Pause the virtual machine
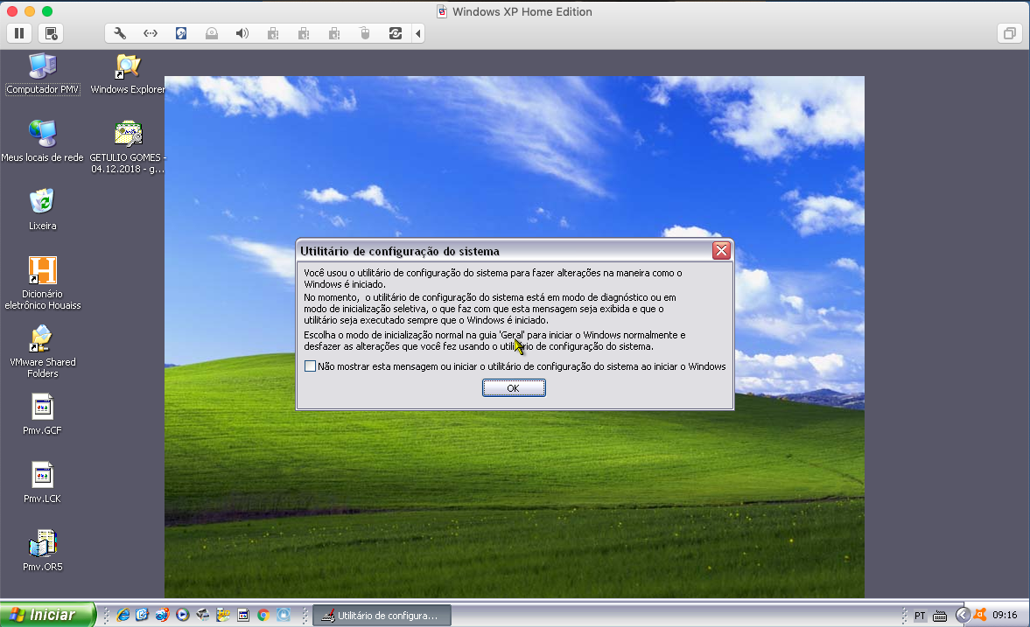Screen dimensions: 1030x627 [19, 33]
